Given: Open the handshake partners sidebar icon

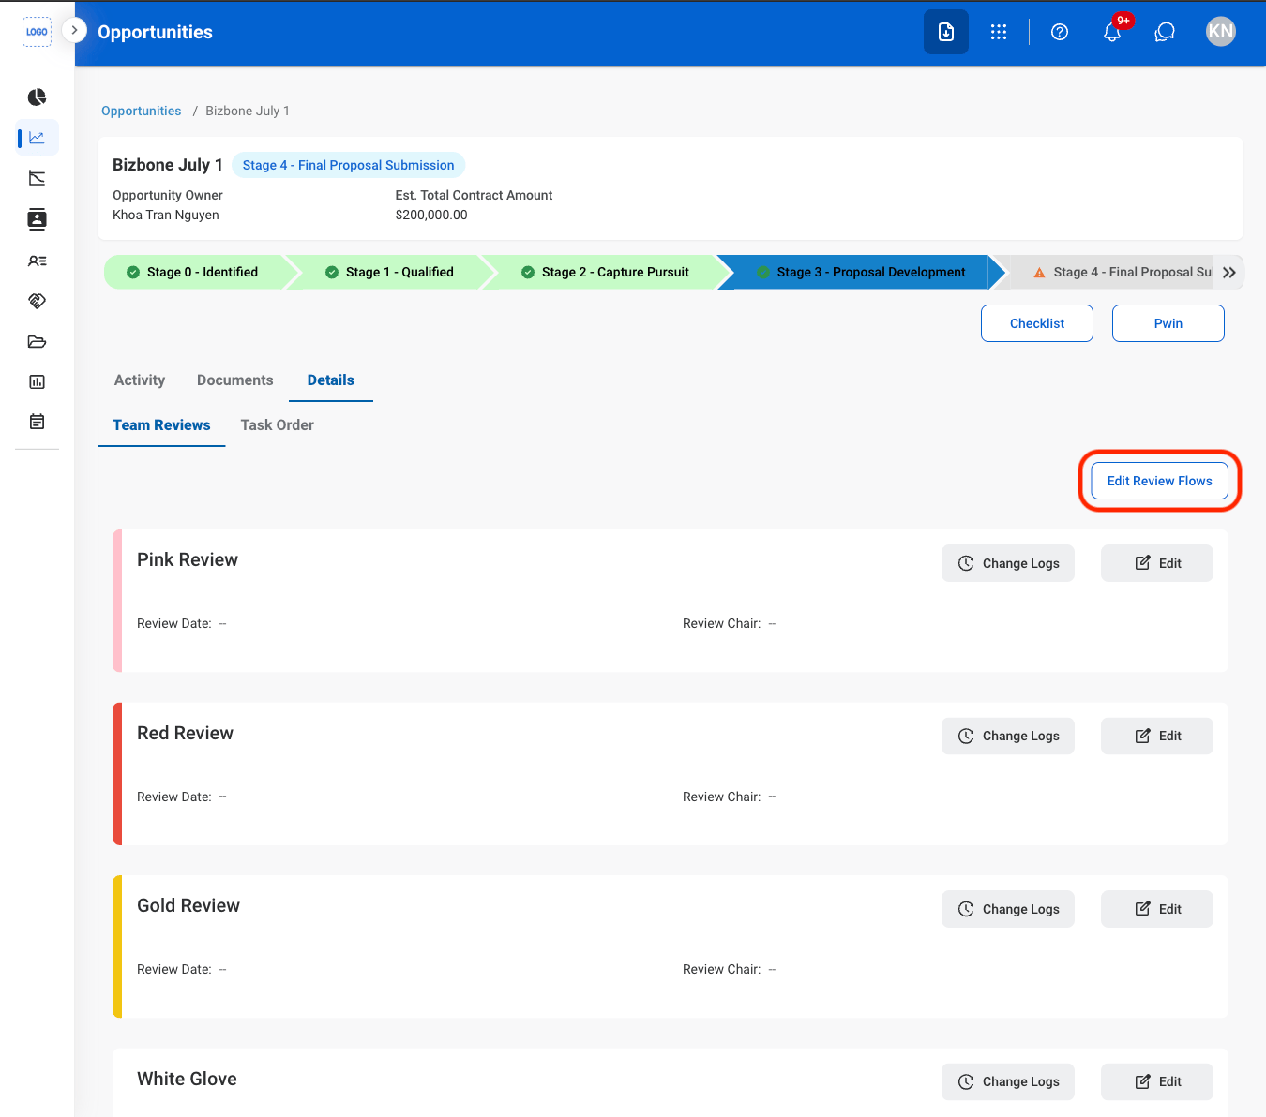Looking at the screenshot, I should 37,301.
